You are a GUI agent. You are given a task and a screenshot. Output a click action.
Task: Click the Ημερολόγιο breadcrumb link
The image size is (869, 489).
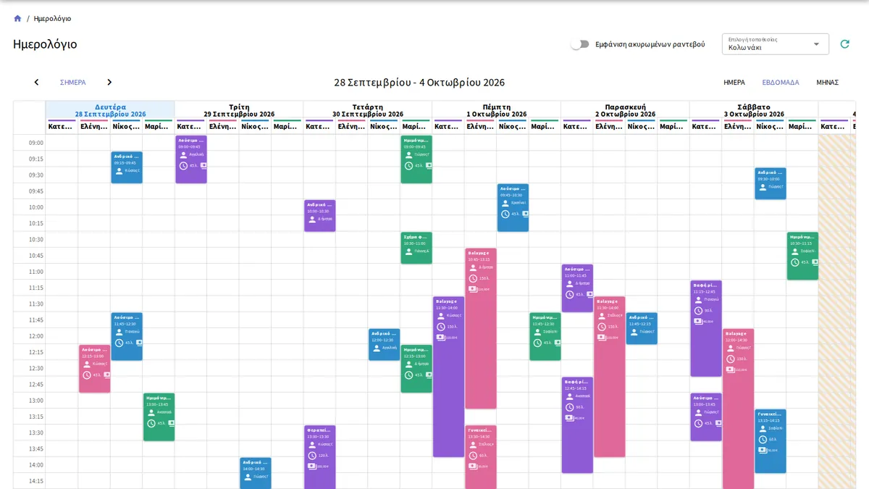(x=52, y=18)
